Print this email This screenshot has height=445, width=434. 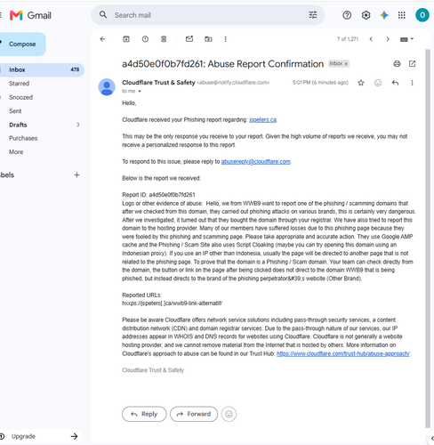pyautogui.click(x=397, y=64)
